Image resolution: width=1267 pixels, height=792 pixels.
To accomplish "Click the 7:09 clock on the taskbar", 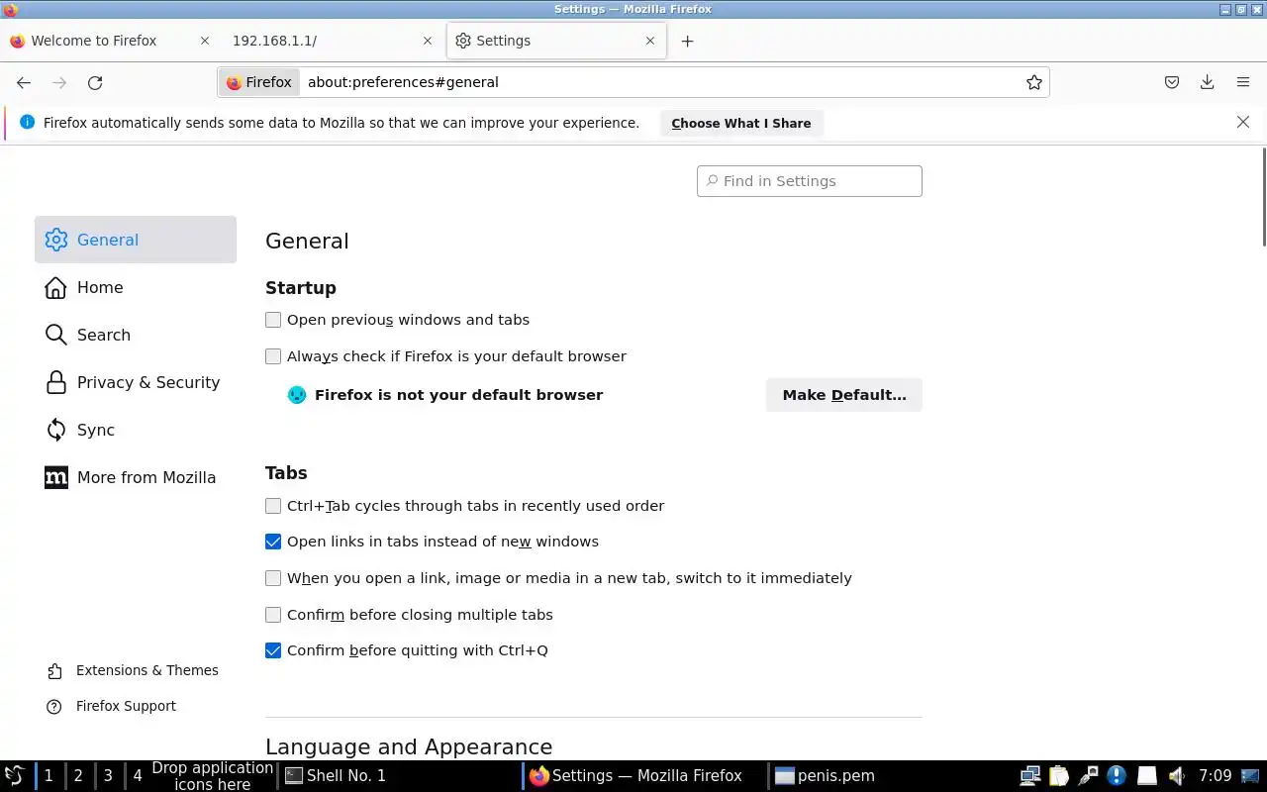I will tap(1216, 776).
